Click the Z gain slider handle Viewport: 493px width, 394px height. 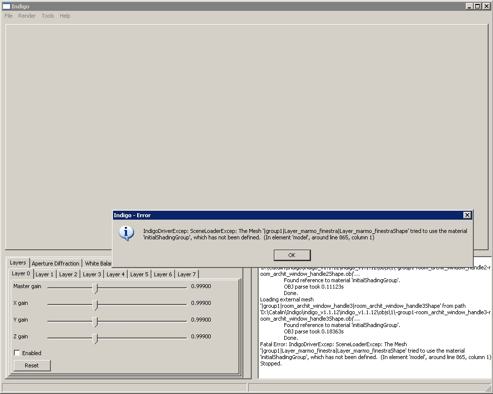tap(95, 338)
